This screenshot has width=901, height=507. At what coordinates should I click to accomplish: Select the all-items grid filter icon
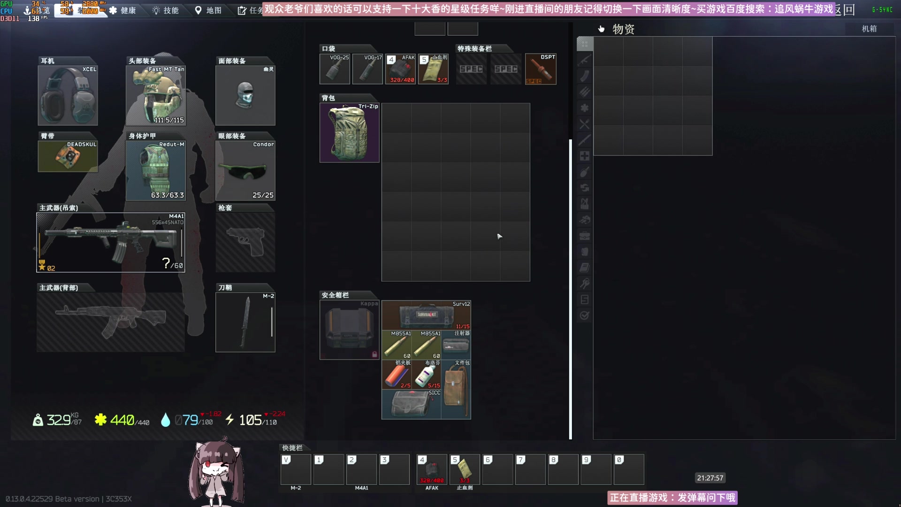(584, 44)
